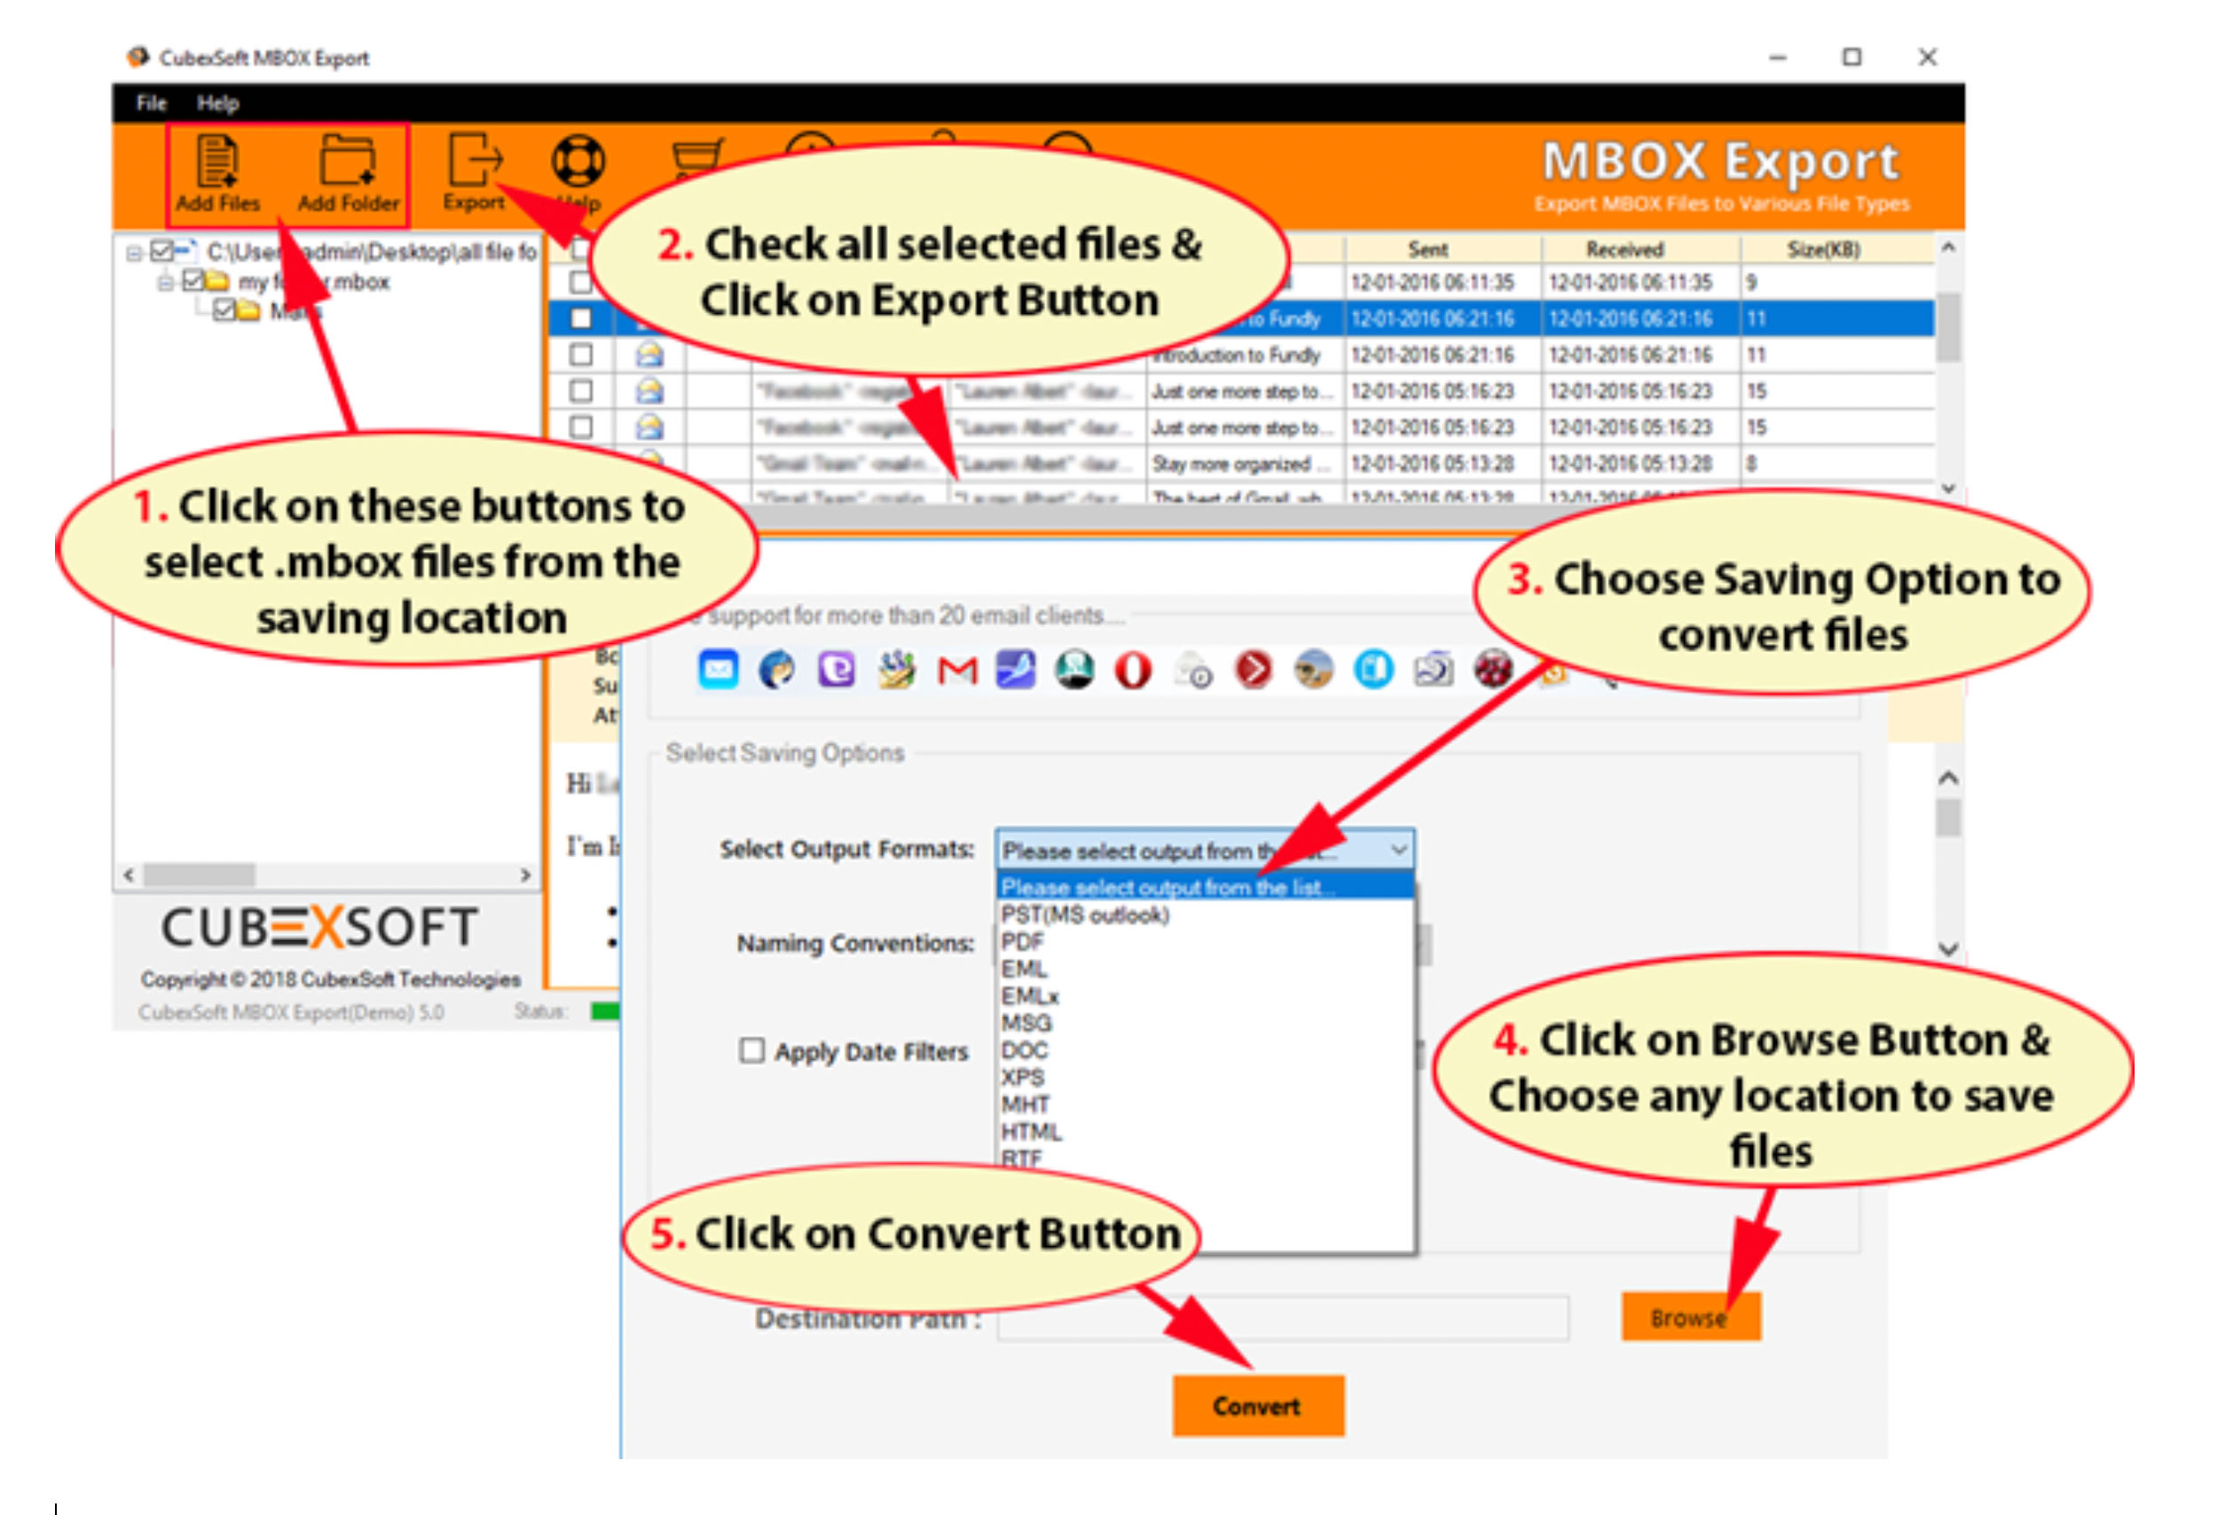Click the 'Stay more organized' subject cell
The height and width of the screenshot is (1515, 2218).
click(x=1244, y=464)
